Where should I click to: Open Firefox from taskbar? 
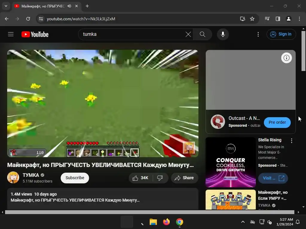pyautogui.click(x=166, y=222)
